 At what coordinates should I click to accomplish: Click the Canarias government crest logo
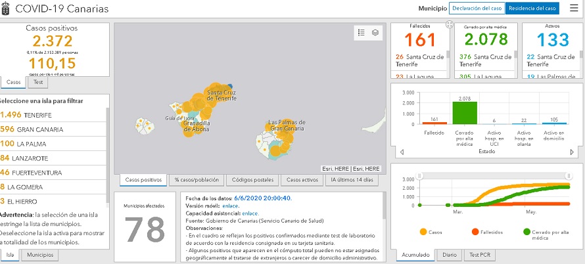coord(6,9)
